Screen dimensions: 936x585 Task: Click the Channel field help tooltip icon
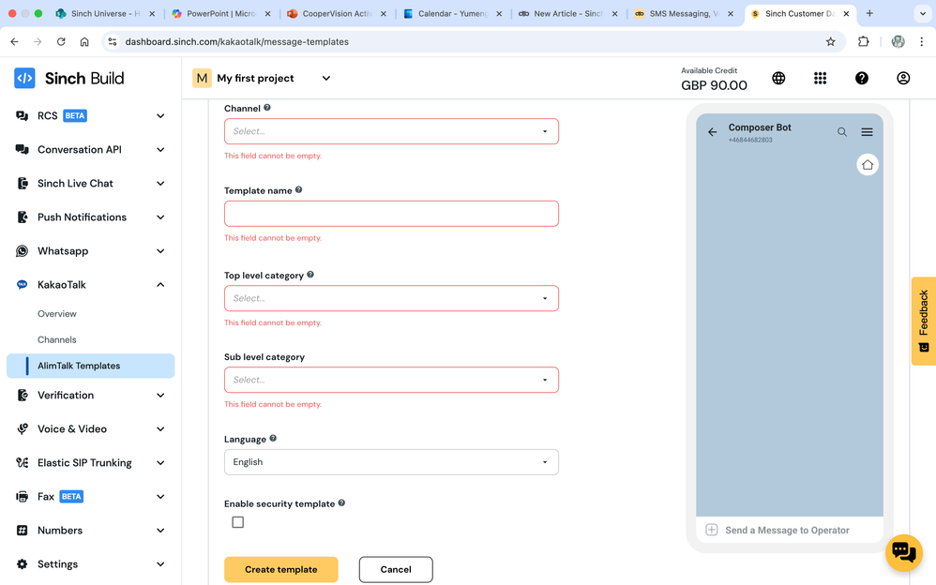click(x=267, y=108)
